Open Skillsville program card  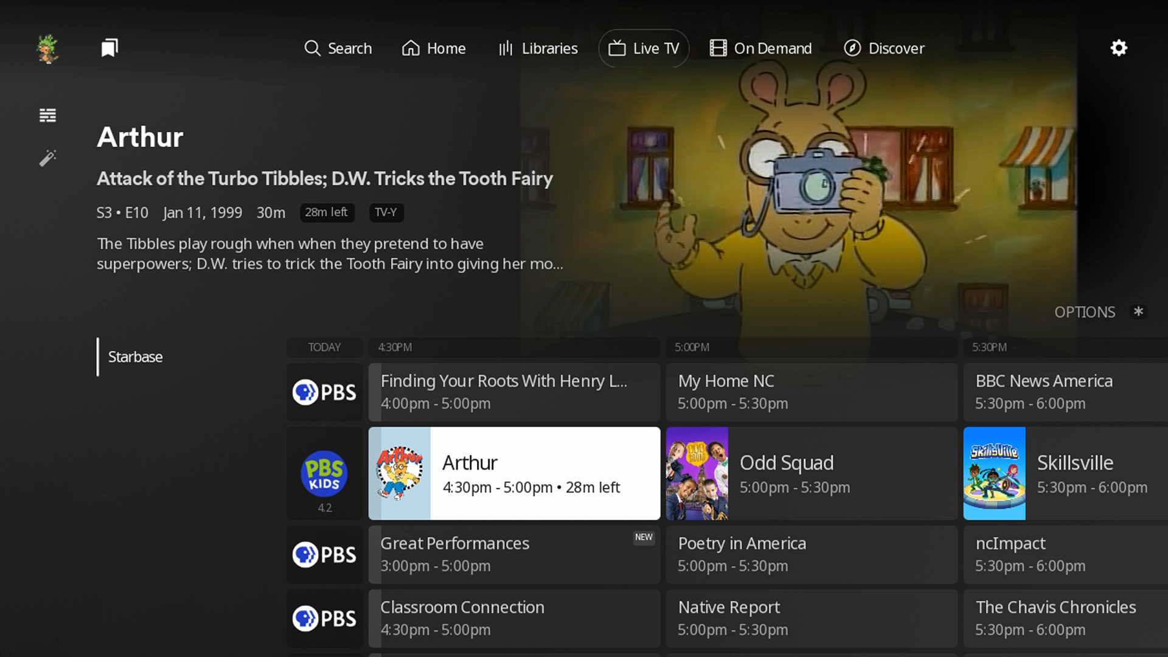(1066, 473)
